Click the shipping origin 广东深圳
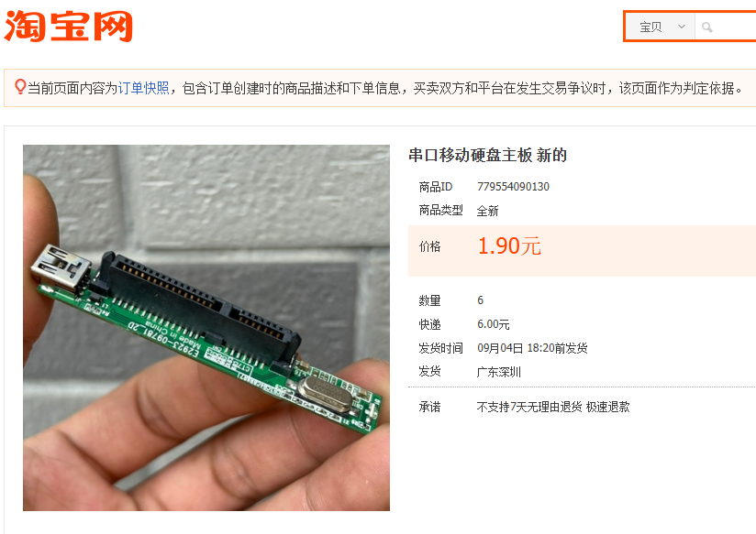Image resolution: width=756 pixels, height=534 pixels. [x=498, y=372]
